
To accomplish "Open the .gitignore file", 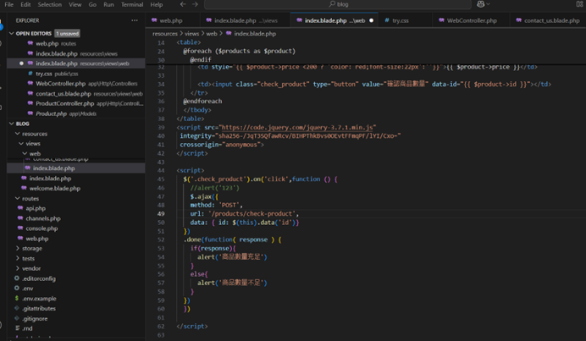I will (35, 319).
